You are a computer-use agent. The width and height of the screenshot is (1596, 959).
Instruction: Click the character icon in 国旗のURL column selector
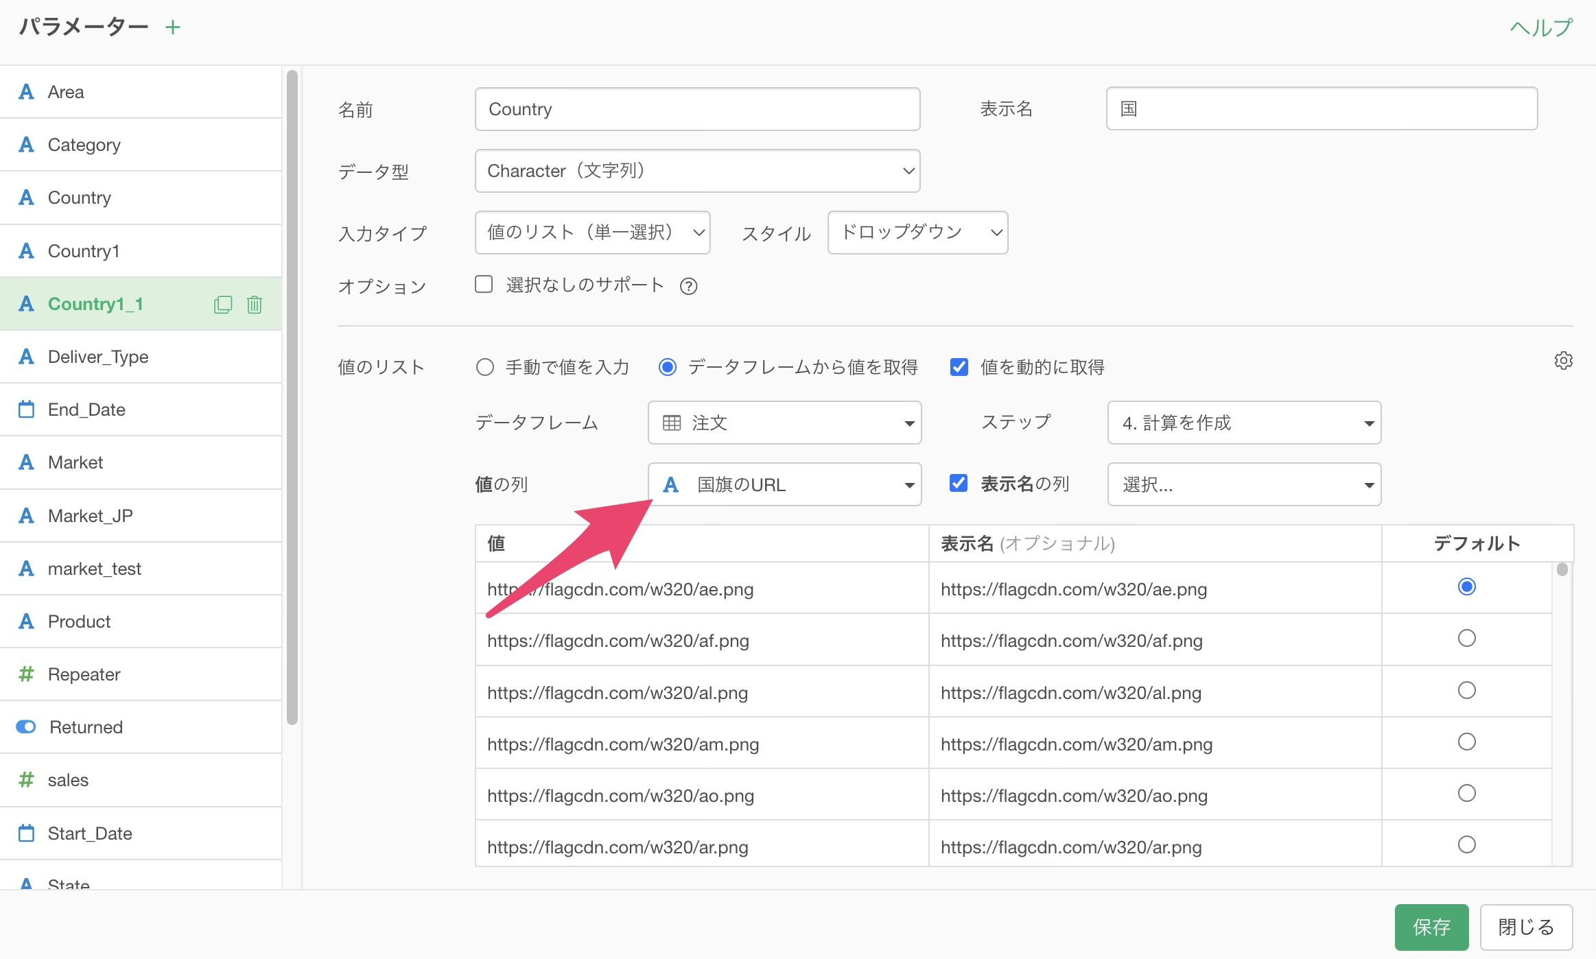coord(670,485)
